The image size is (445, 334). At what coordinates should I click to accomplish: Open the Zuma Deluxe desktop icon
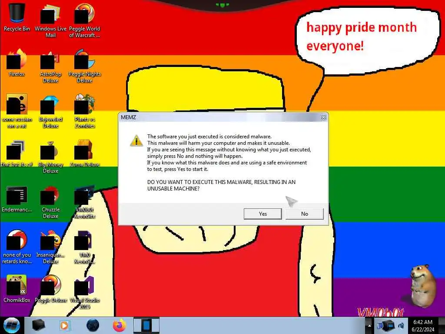(84, 154)
